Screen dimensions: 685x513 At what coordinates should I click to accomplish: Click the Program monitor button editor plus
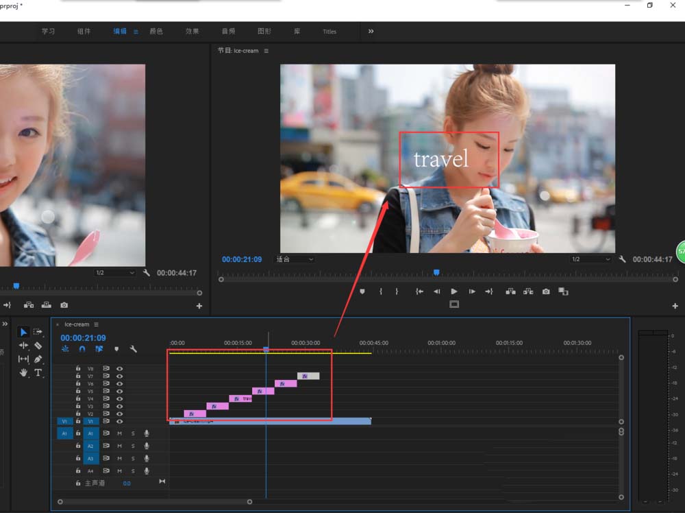pyautogui.click(x=675, y=306)
